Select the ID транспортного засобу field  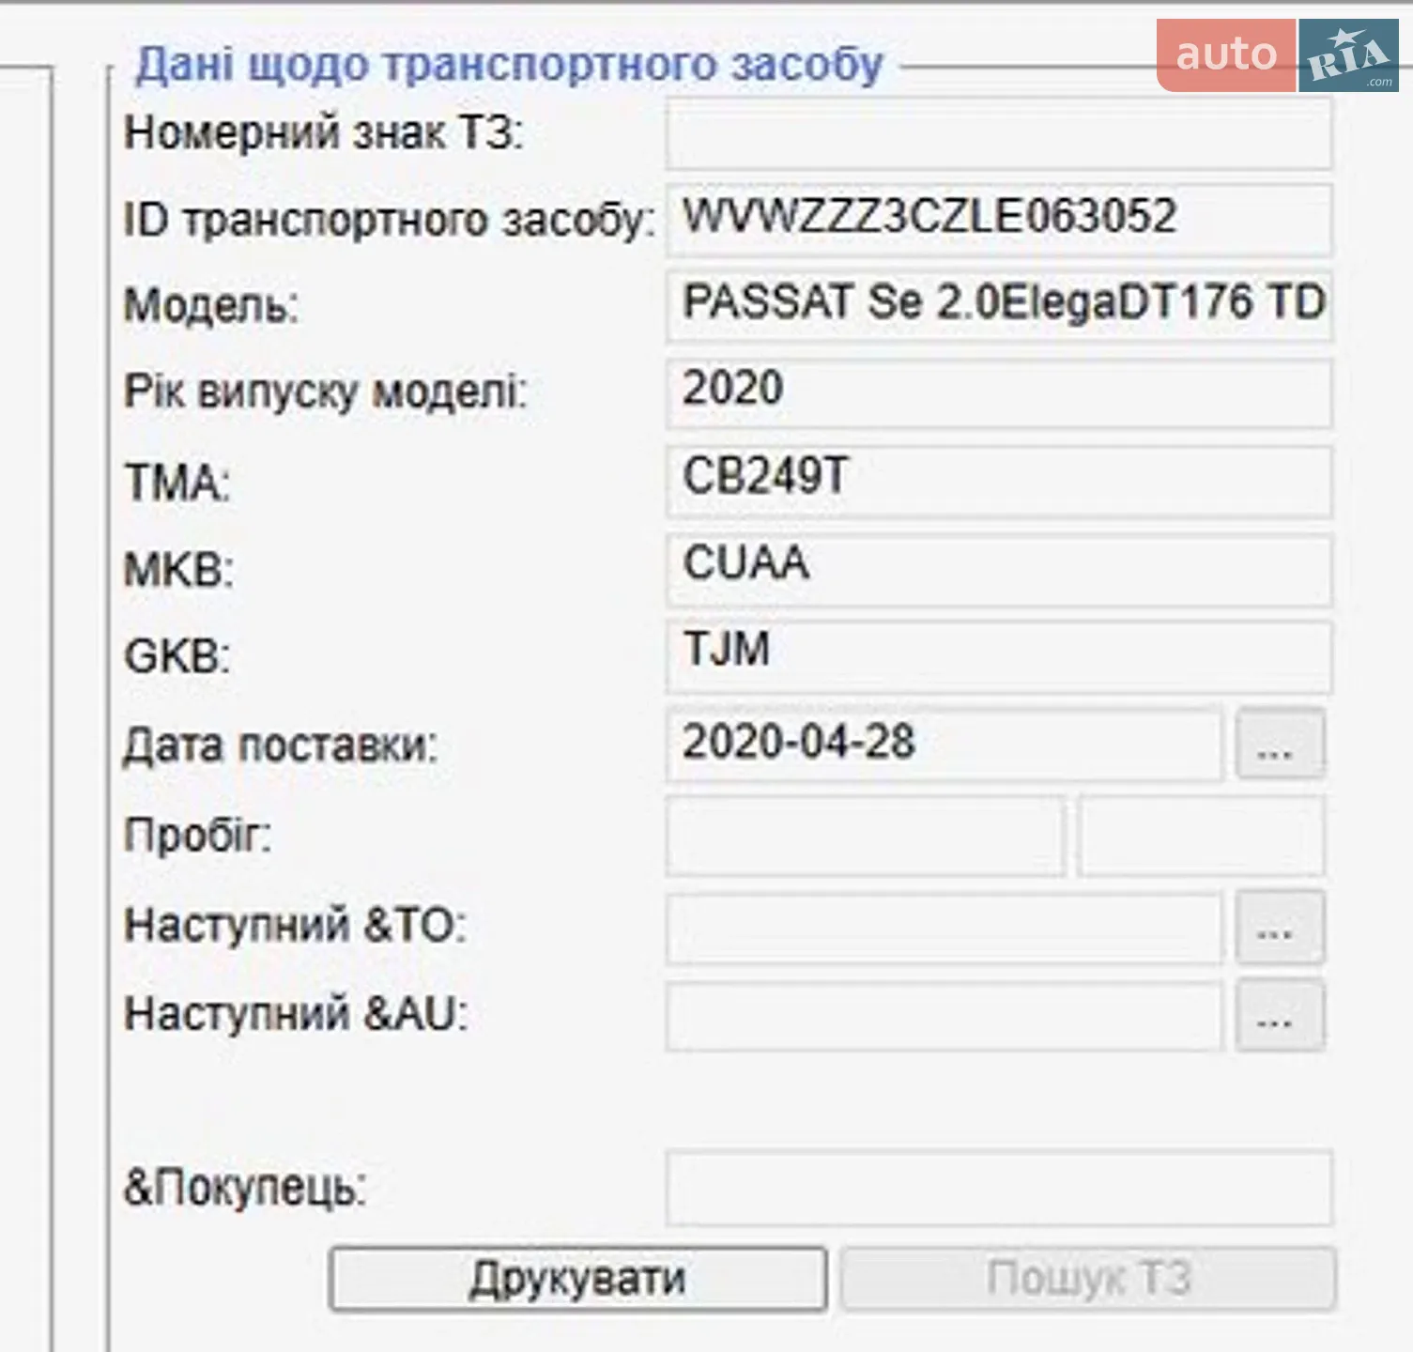pos(999,220)
